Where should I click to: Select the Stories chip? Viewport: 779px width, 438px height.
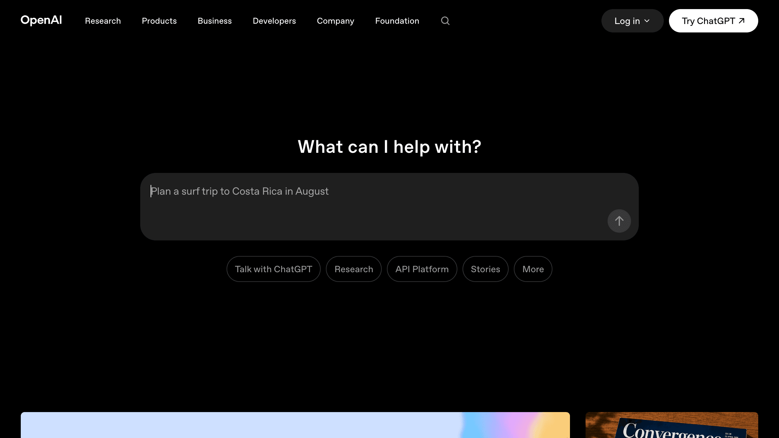[486, 269]
